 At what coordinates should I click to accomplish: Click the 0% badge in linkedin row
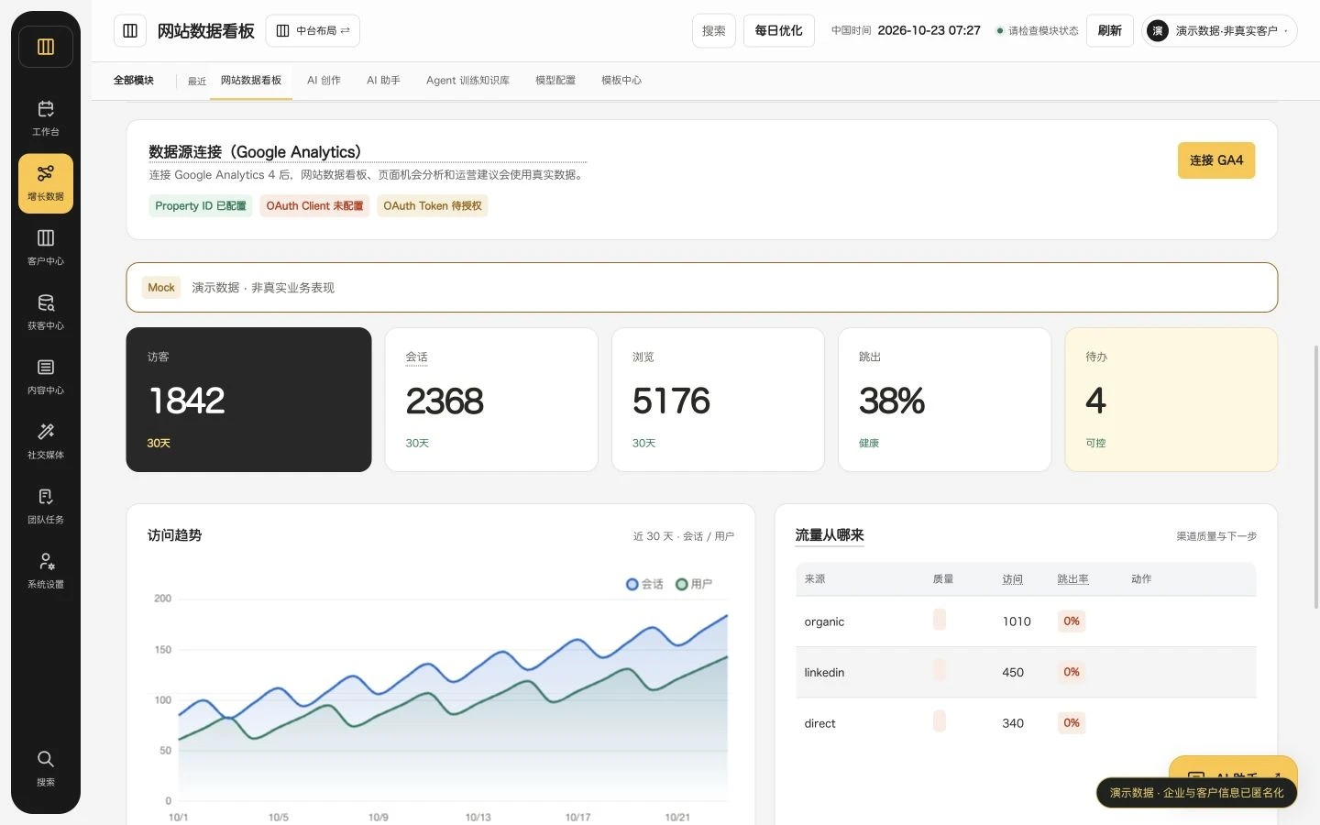tap(1072, 672)
